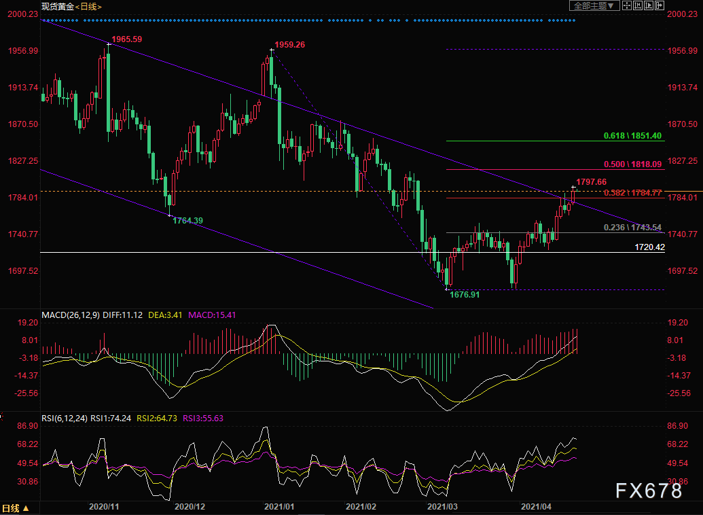This screenshot has width=703, height=515.
Task: Select the 0.500 \ 1818.09 Fibonacci level
Action: click(x=632, y=164)
